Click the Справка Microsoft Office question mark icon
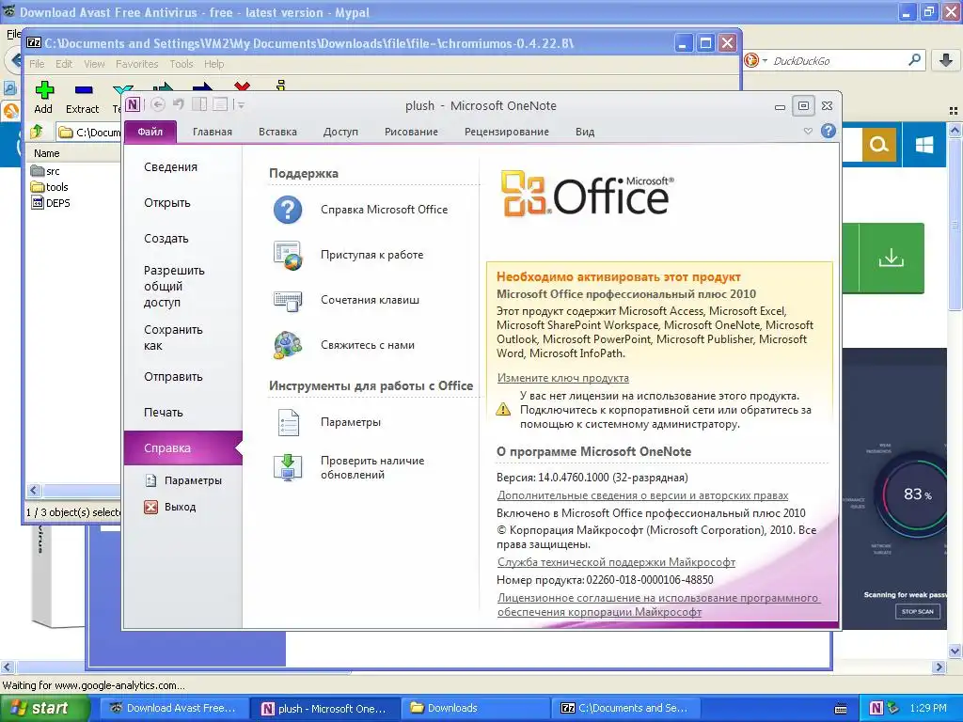Image resolution: width=963 pixels, height=722 pixels. coord(288,210)
